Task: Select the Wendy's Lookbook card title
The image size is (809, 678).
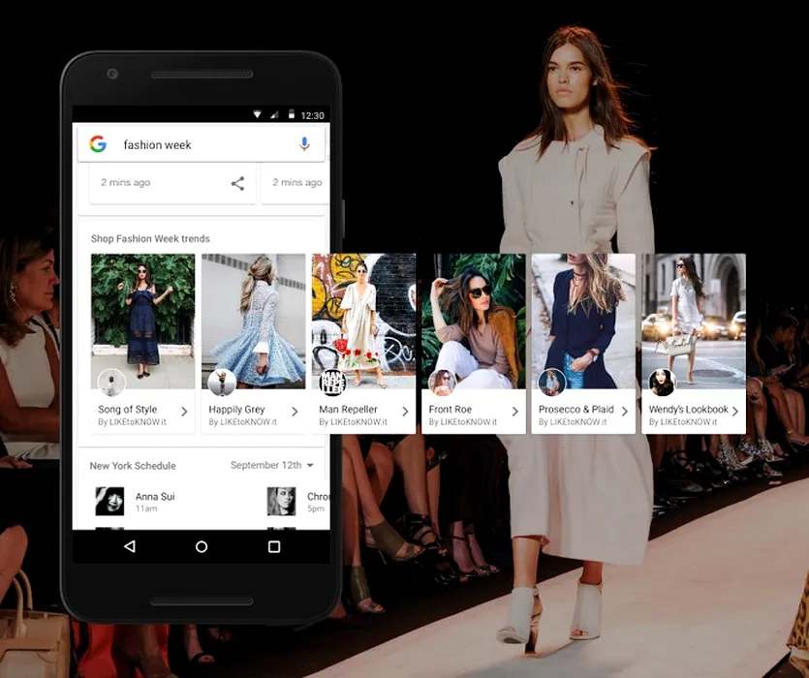Action: click(687, 410)
